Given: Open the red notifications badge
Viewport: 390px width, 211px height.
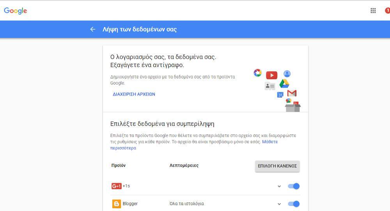Looking at the screenshot, I should [x=387, y=11].
